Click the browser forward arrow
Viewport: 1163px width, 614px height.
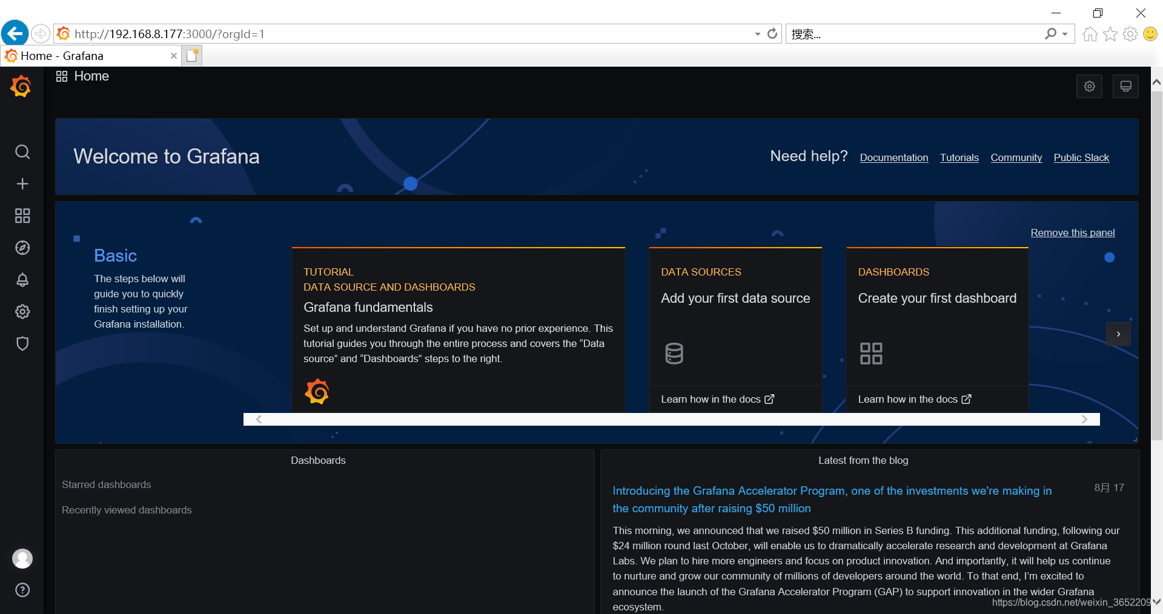coord(40,33)
